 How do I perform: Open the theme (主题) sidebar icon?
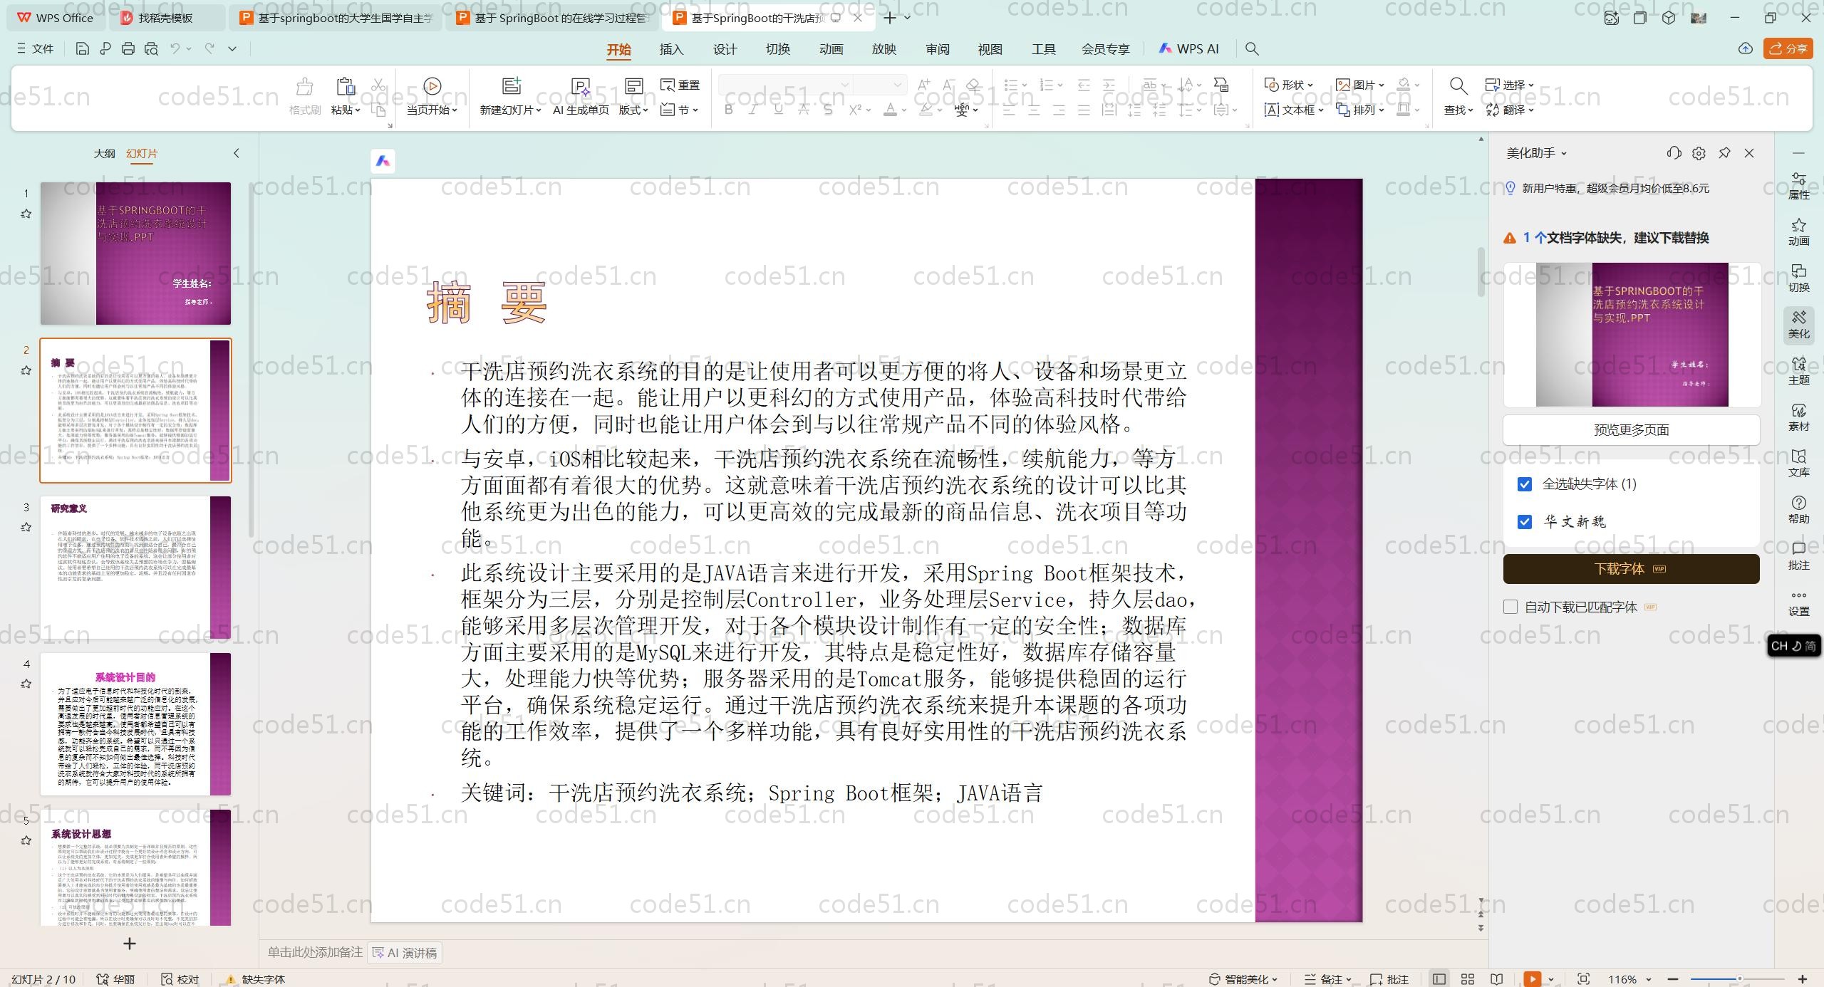tap(1798, 370)
